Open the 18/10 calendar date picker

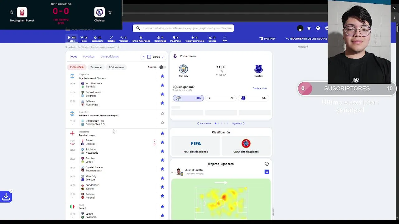point(154,57)
